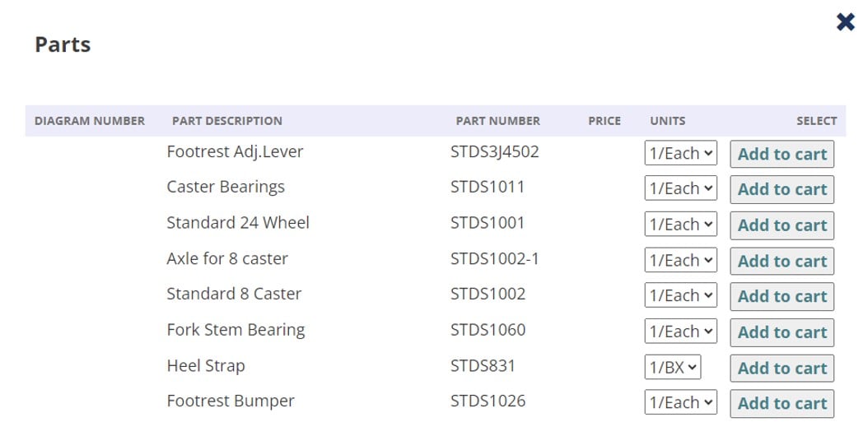Add Heel Strap to cart
Viewport: 868px width, 436px height.
point(782,368)
